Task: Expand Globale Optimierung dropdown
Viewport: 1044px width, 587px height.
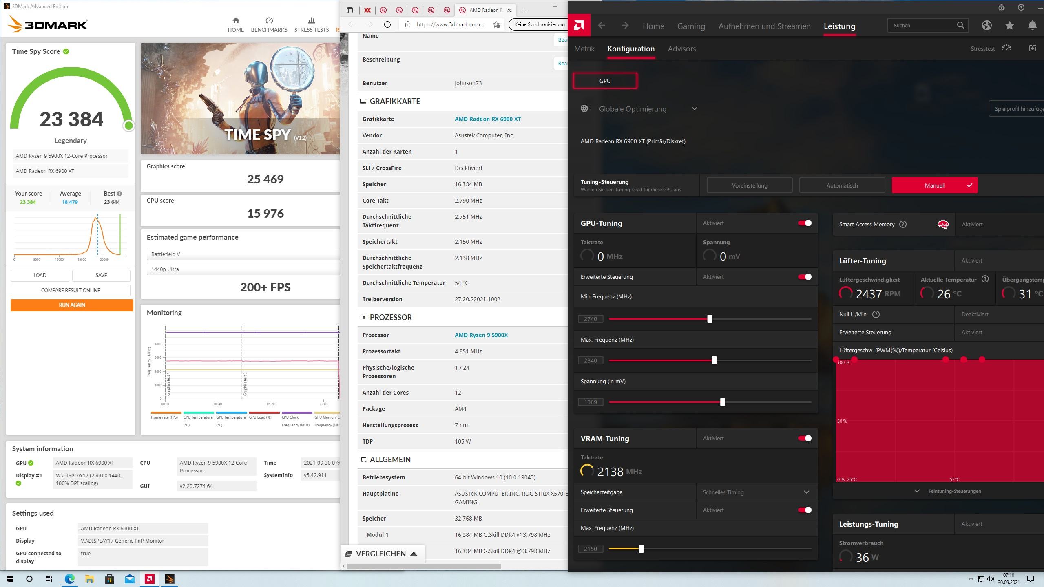Action: tap(694, 108)
